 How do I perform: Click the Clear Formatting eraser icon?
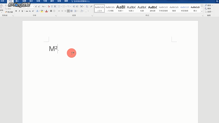pyautogui.click(x=49, y=6)
